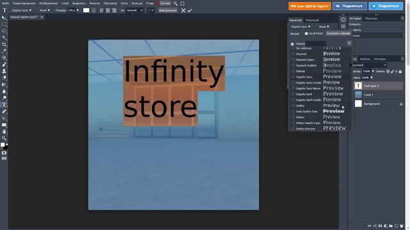Screen dimensions: 410x230
Task: Open the Файл menu
Action: (x=5, y=3)
